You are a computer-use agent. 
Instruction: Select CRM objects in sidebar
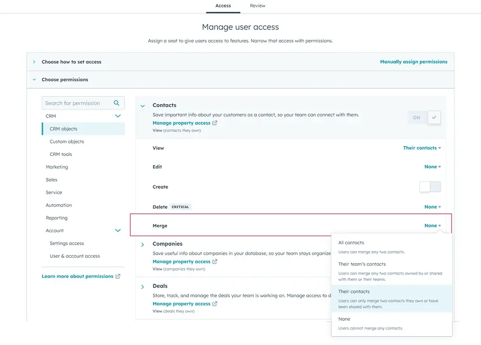tap(83, 129)
